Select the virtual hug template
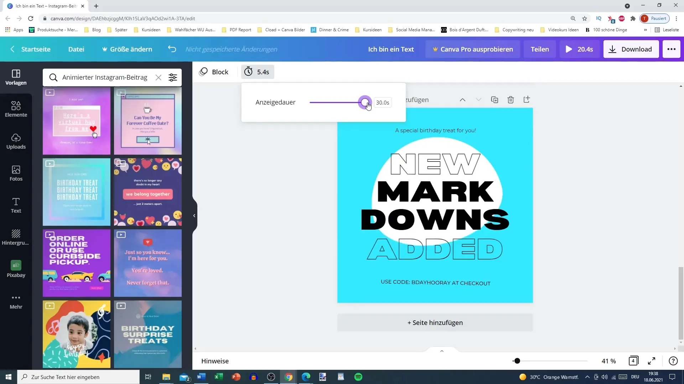The height and width of the screenshot is (384, 684). [77, 121]
